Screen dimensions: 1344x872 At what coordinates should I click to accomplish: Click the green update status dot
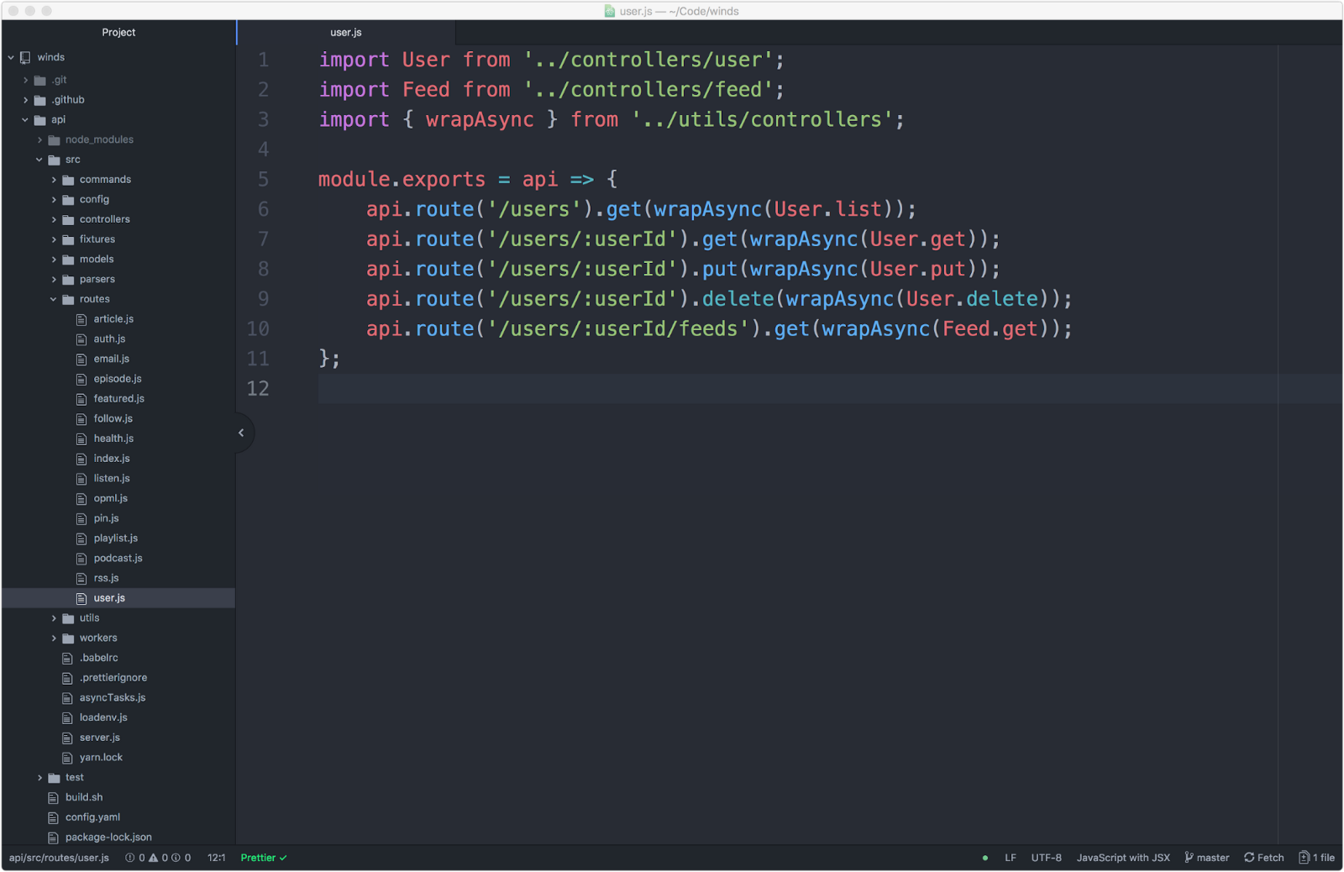tap(984, 858)
